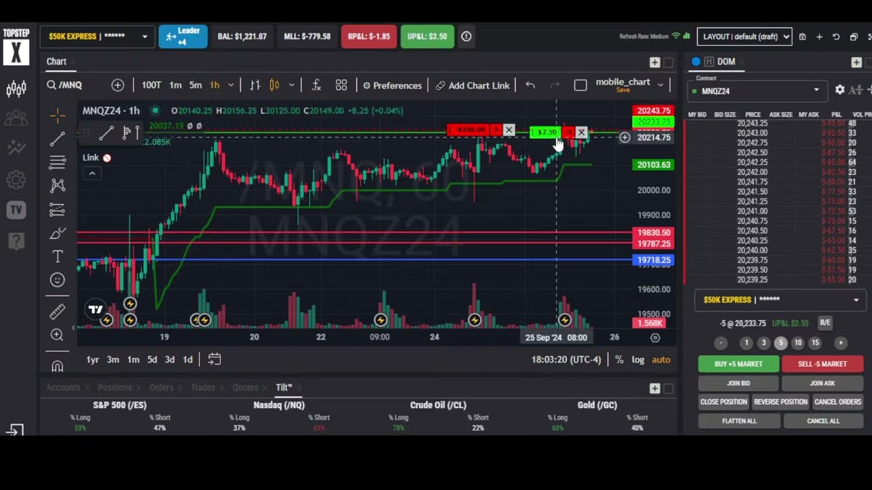872x490 pixels.
Task: Click the bar chart style icon
Action: 255,85
